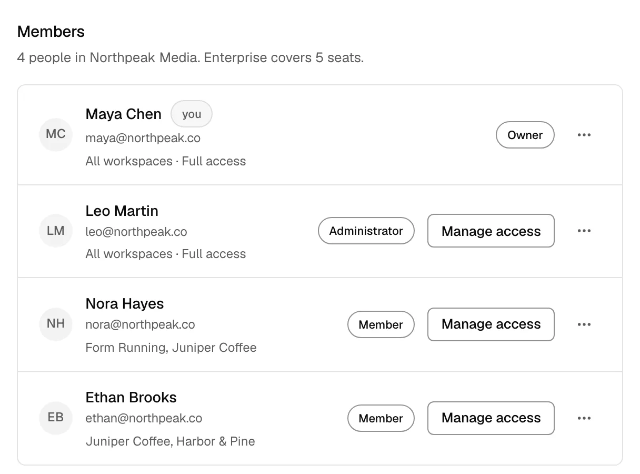Manage access for Ethan Brooks
This screenshot has height=474, width=640.
[491, 418]
